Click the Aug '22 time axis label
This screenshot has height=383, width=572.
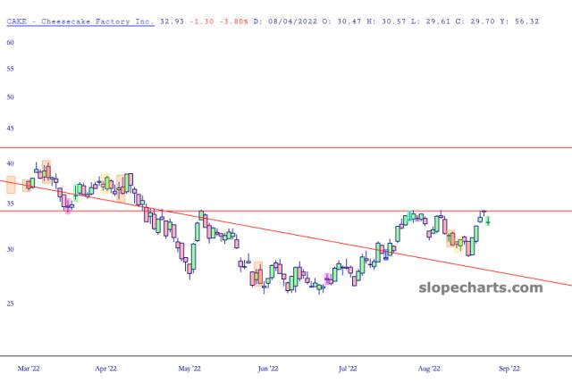pyautogui.click(x=429, y=367)
